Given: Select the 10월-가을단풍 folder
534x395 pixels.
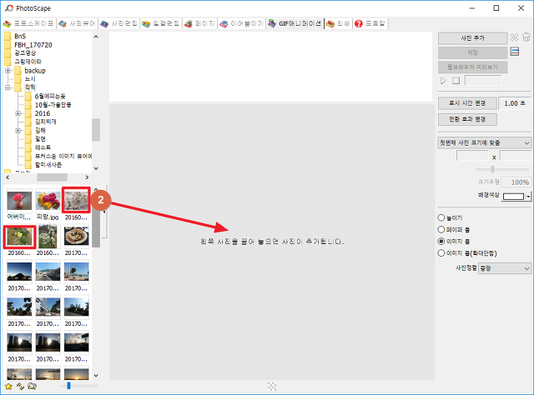Looking at the screenshot, I should point(53,105).
